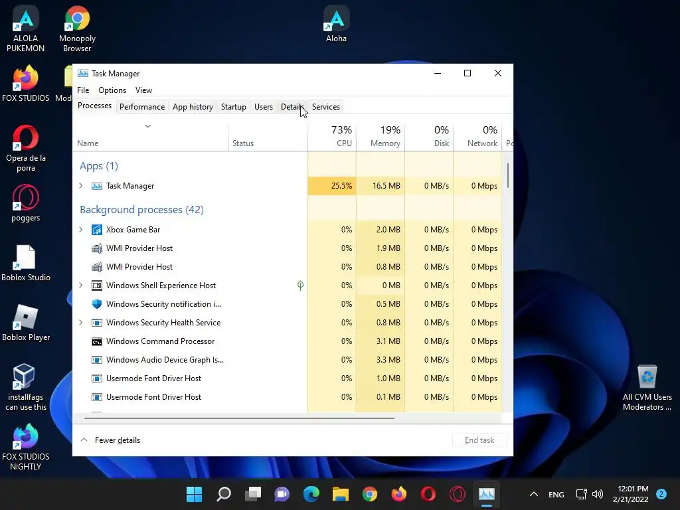Open the Chat app from taskbar

click(282, 494)
